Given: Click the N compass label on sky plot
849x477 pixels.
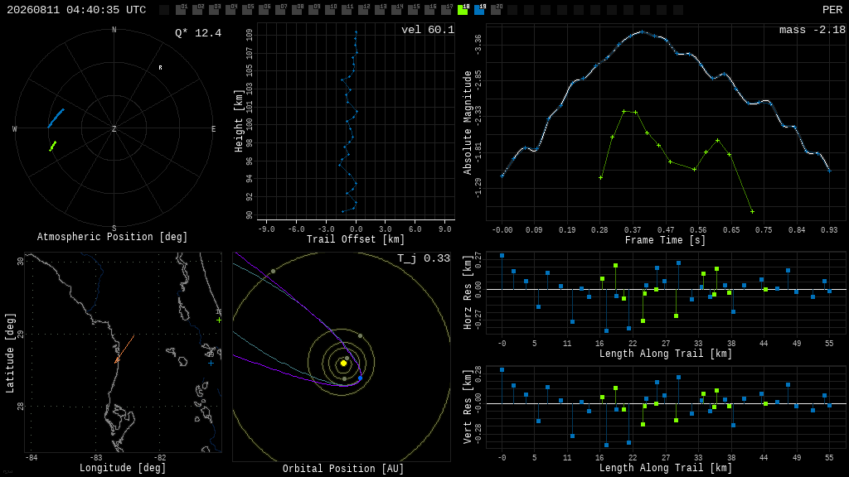Looking at the screenshot, I should 114,30.
